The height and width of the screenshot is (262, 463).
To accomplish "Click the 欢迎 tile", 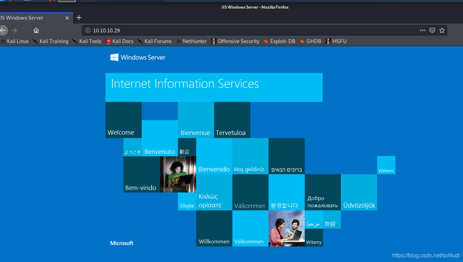I will [332, 220].
